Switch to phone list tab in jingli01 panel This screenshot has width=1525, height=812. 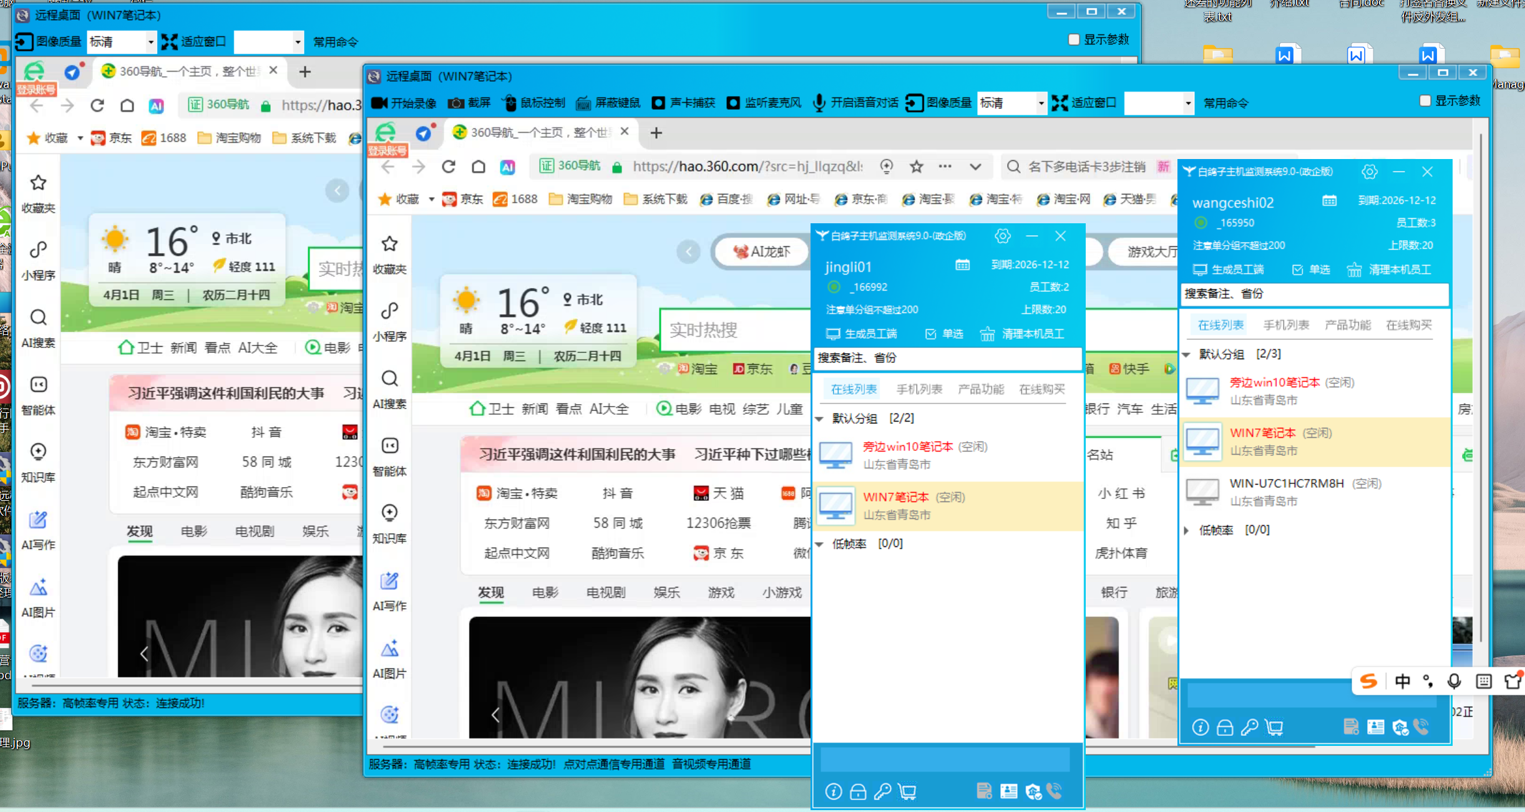tap(919, 389)
